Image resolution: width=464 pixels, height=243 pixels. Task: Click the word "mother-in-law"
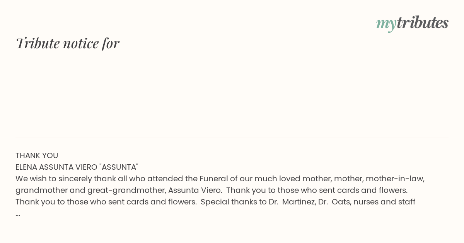point(394,179)
